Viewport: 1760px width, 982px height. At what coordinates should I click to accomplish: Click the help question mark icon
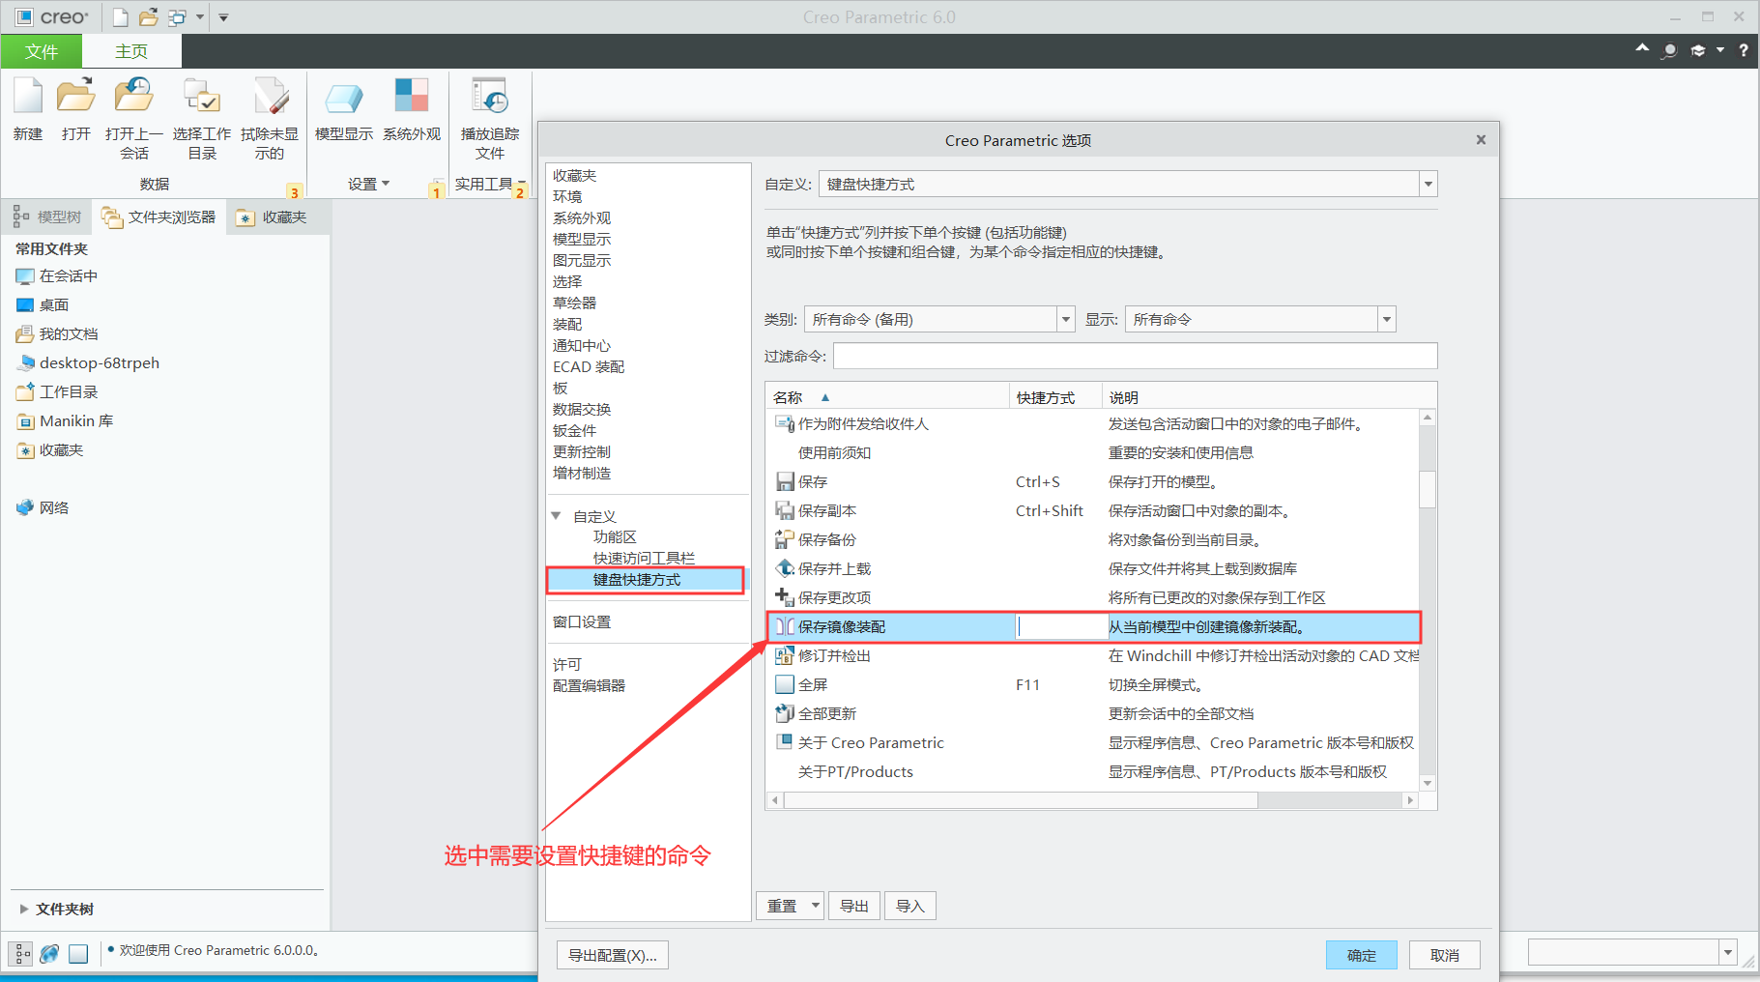1744,50
